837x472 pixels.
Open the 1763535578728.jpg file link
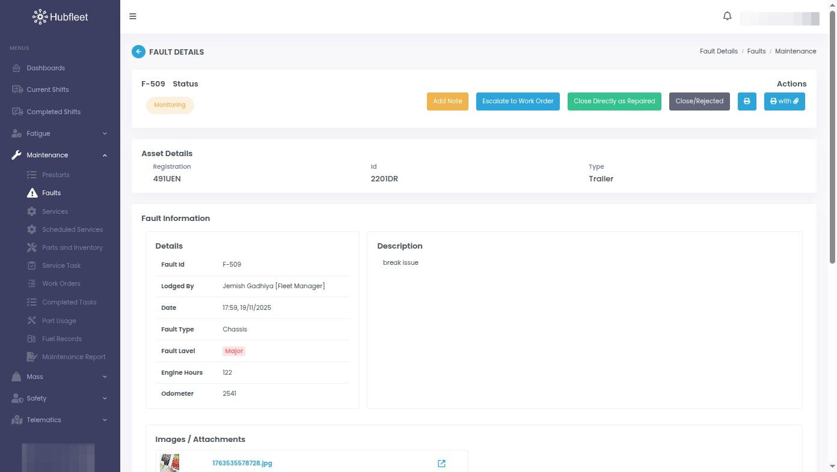tap(242, 463)
